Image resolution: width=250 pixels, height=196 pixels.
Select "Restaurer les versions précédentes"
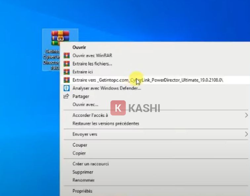pyautogui.click(x=106, y=123)
